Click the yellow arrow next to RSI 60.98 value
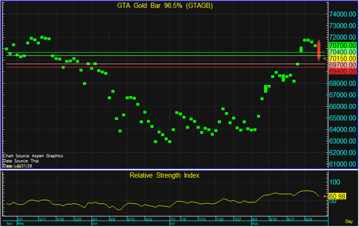Viewport: 359px width, 227px height. coord(324,196)
